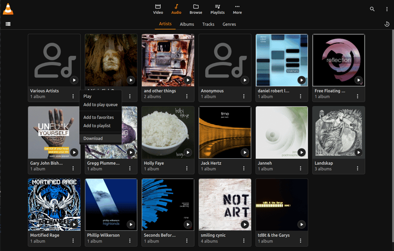Open the Browse section
This screenshot has width=394, height=251.
click(x=196, y=9)
